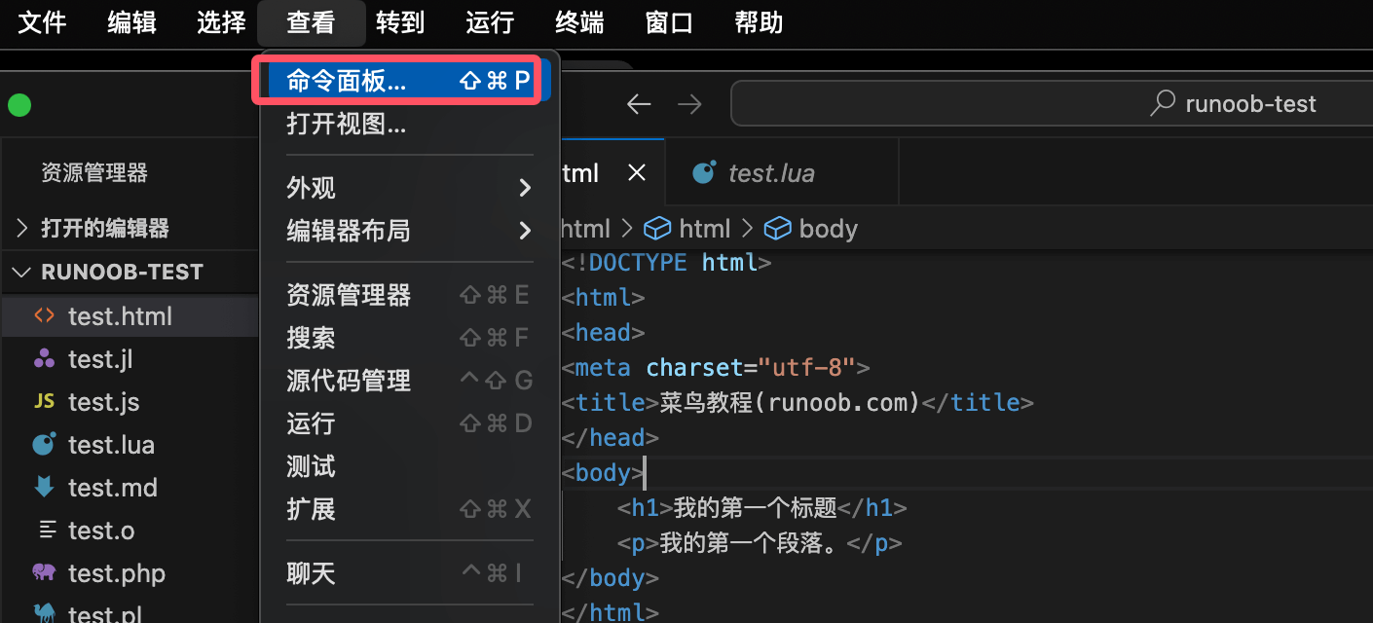Click the JS icon beside test.js
The image size is (1373, 623).
coord(44,402)
